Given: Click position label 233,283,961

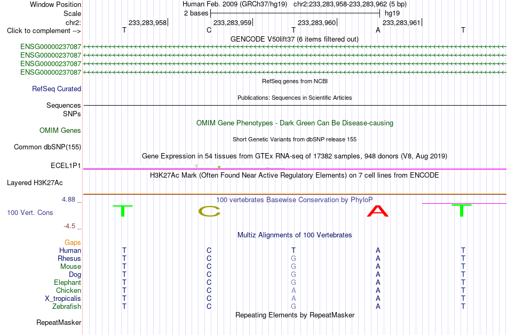Looking at the screenshot, I should pos(402,22).
